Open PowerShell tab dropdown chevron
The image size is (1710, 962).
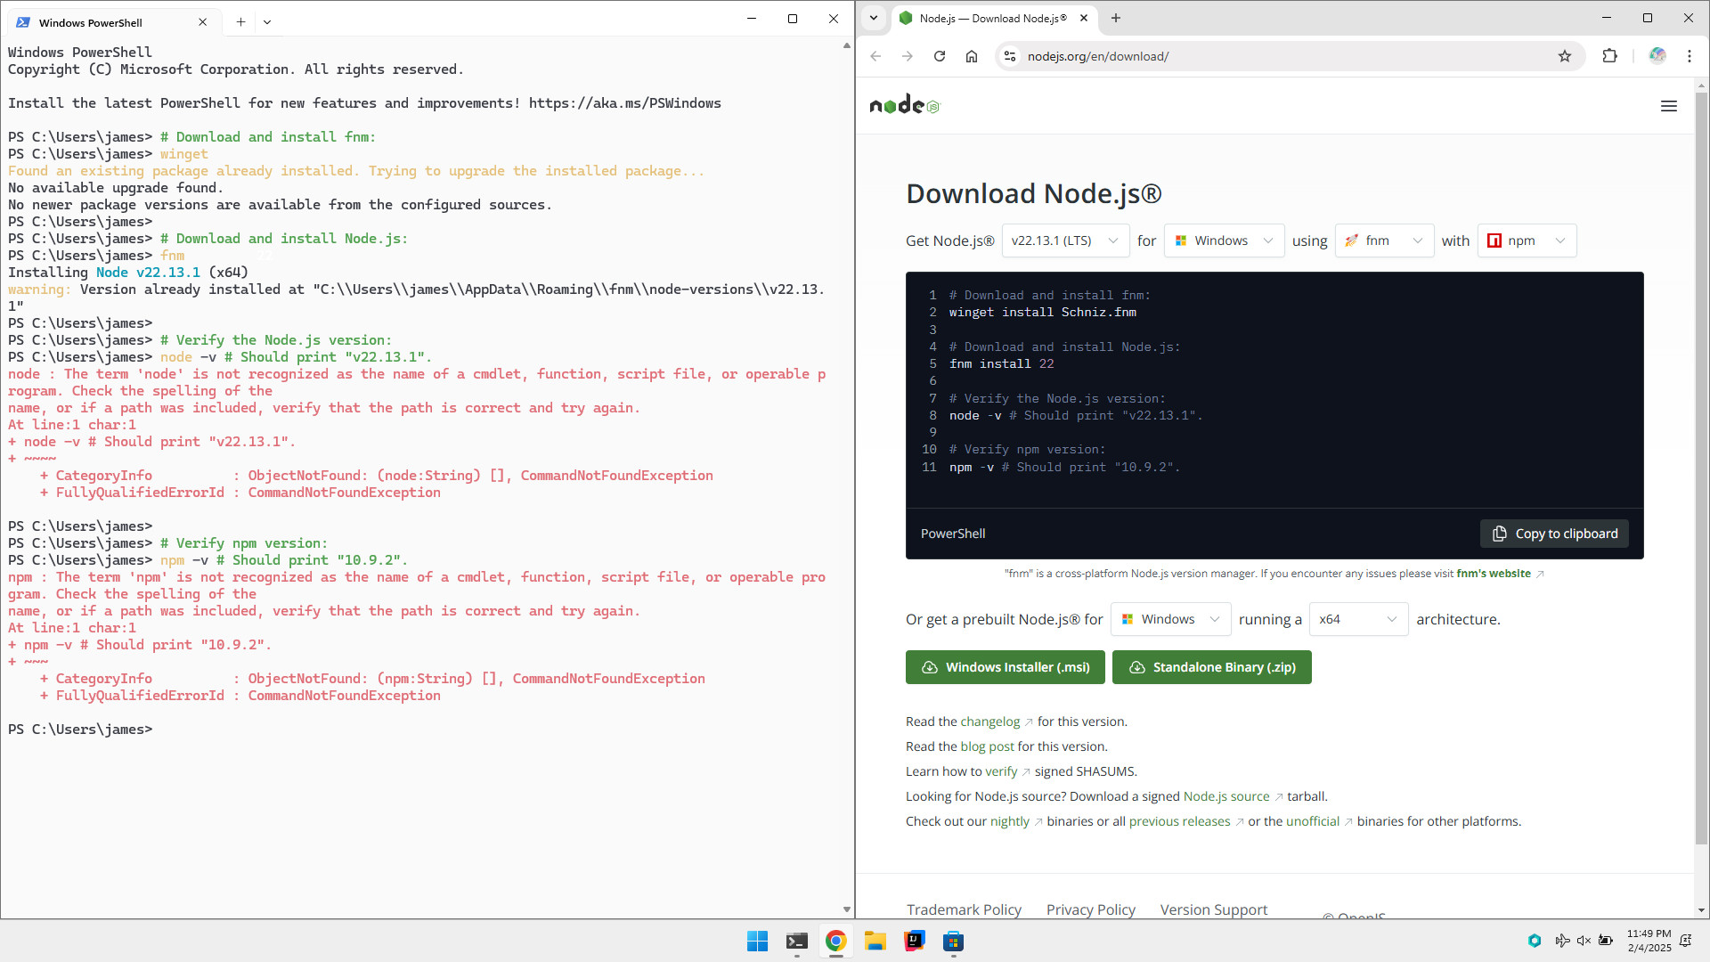(x=267, y=22)
